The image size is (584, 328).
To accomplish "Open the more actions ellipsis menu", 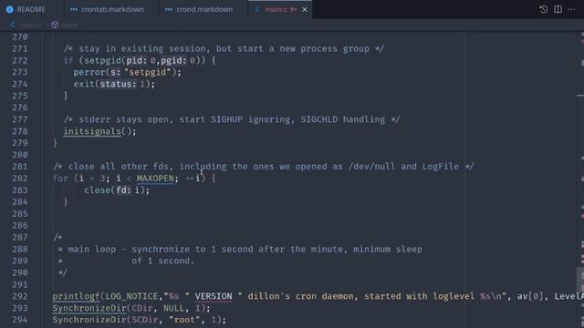I will 572,9.
